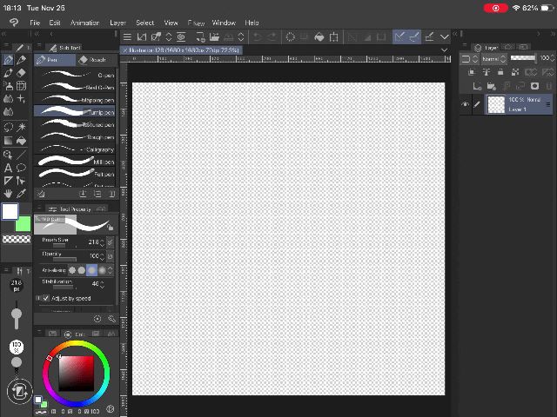Choose the G-pen brush preset

(x=75, y=76)
